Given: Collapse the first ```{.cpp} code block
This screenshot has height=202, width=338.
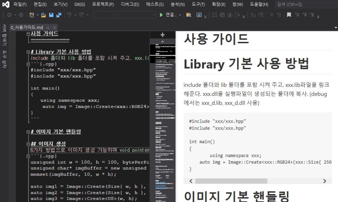Looking at the screenshot, I should coord(28,64).
